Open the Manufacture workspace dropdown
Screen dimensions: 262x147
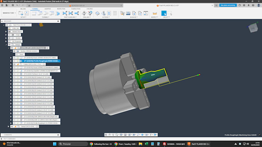9,13
